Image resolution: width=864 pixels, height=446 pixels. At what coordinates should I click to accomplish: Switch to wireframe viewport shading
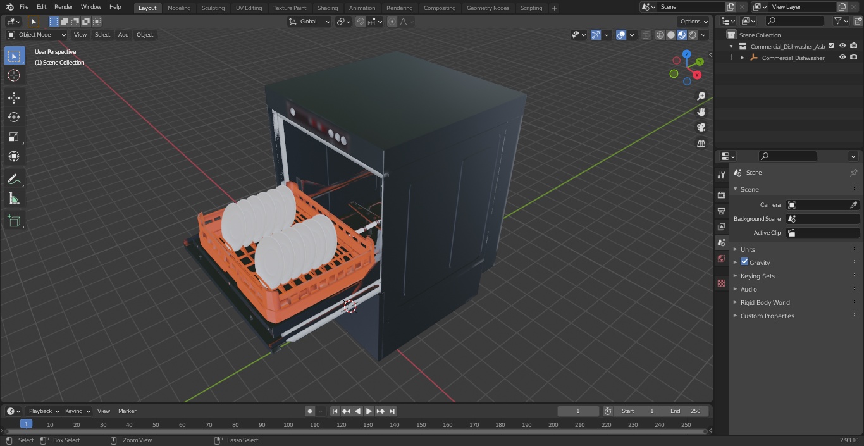[660, 35]
